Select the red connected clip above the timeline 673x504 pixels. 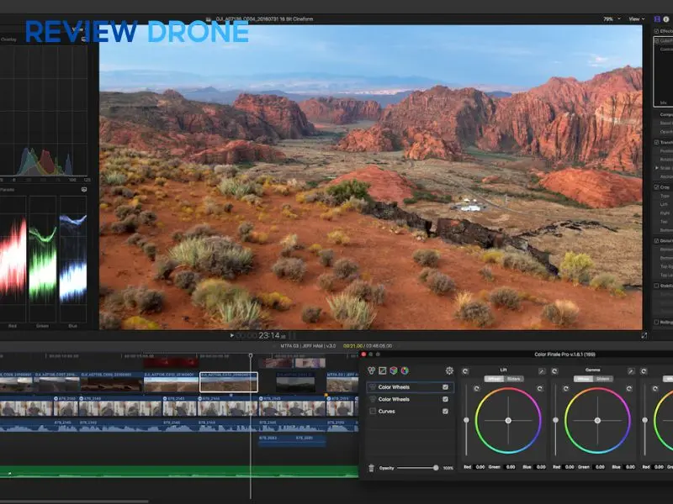(171, 363)
